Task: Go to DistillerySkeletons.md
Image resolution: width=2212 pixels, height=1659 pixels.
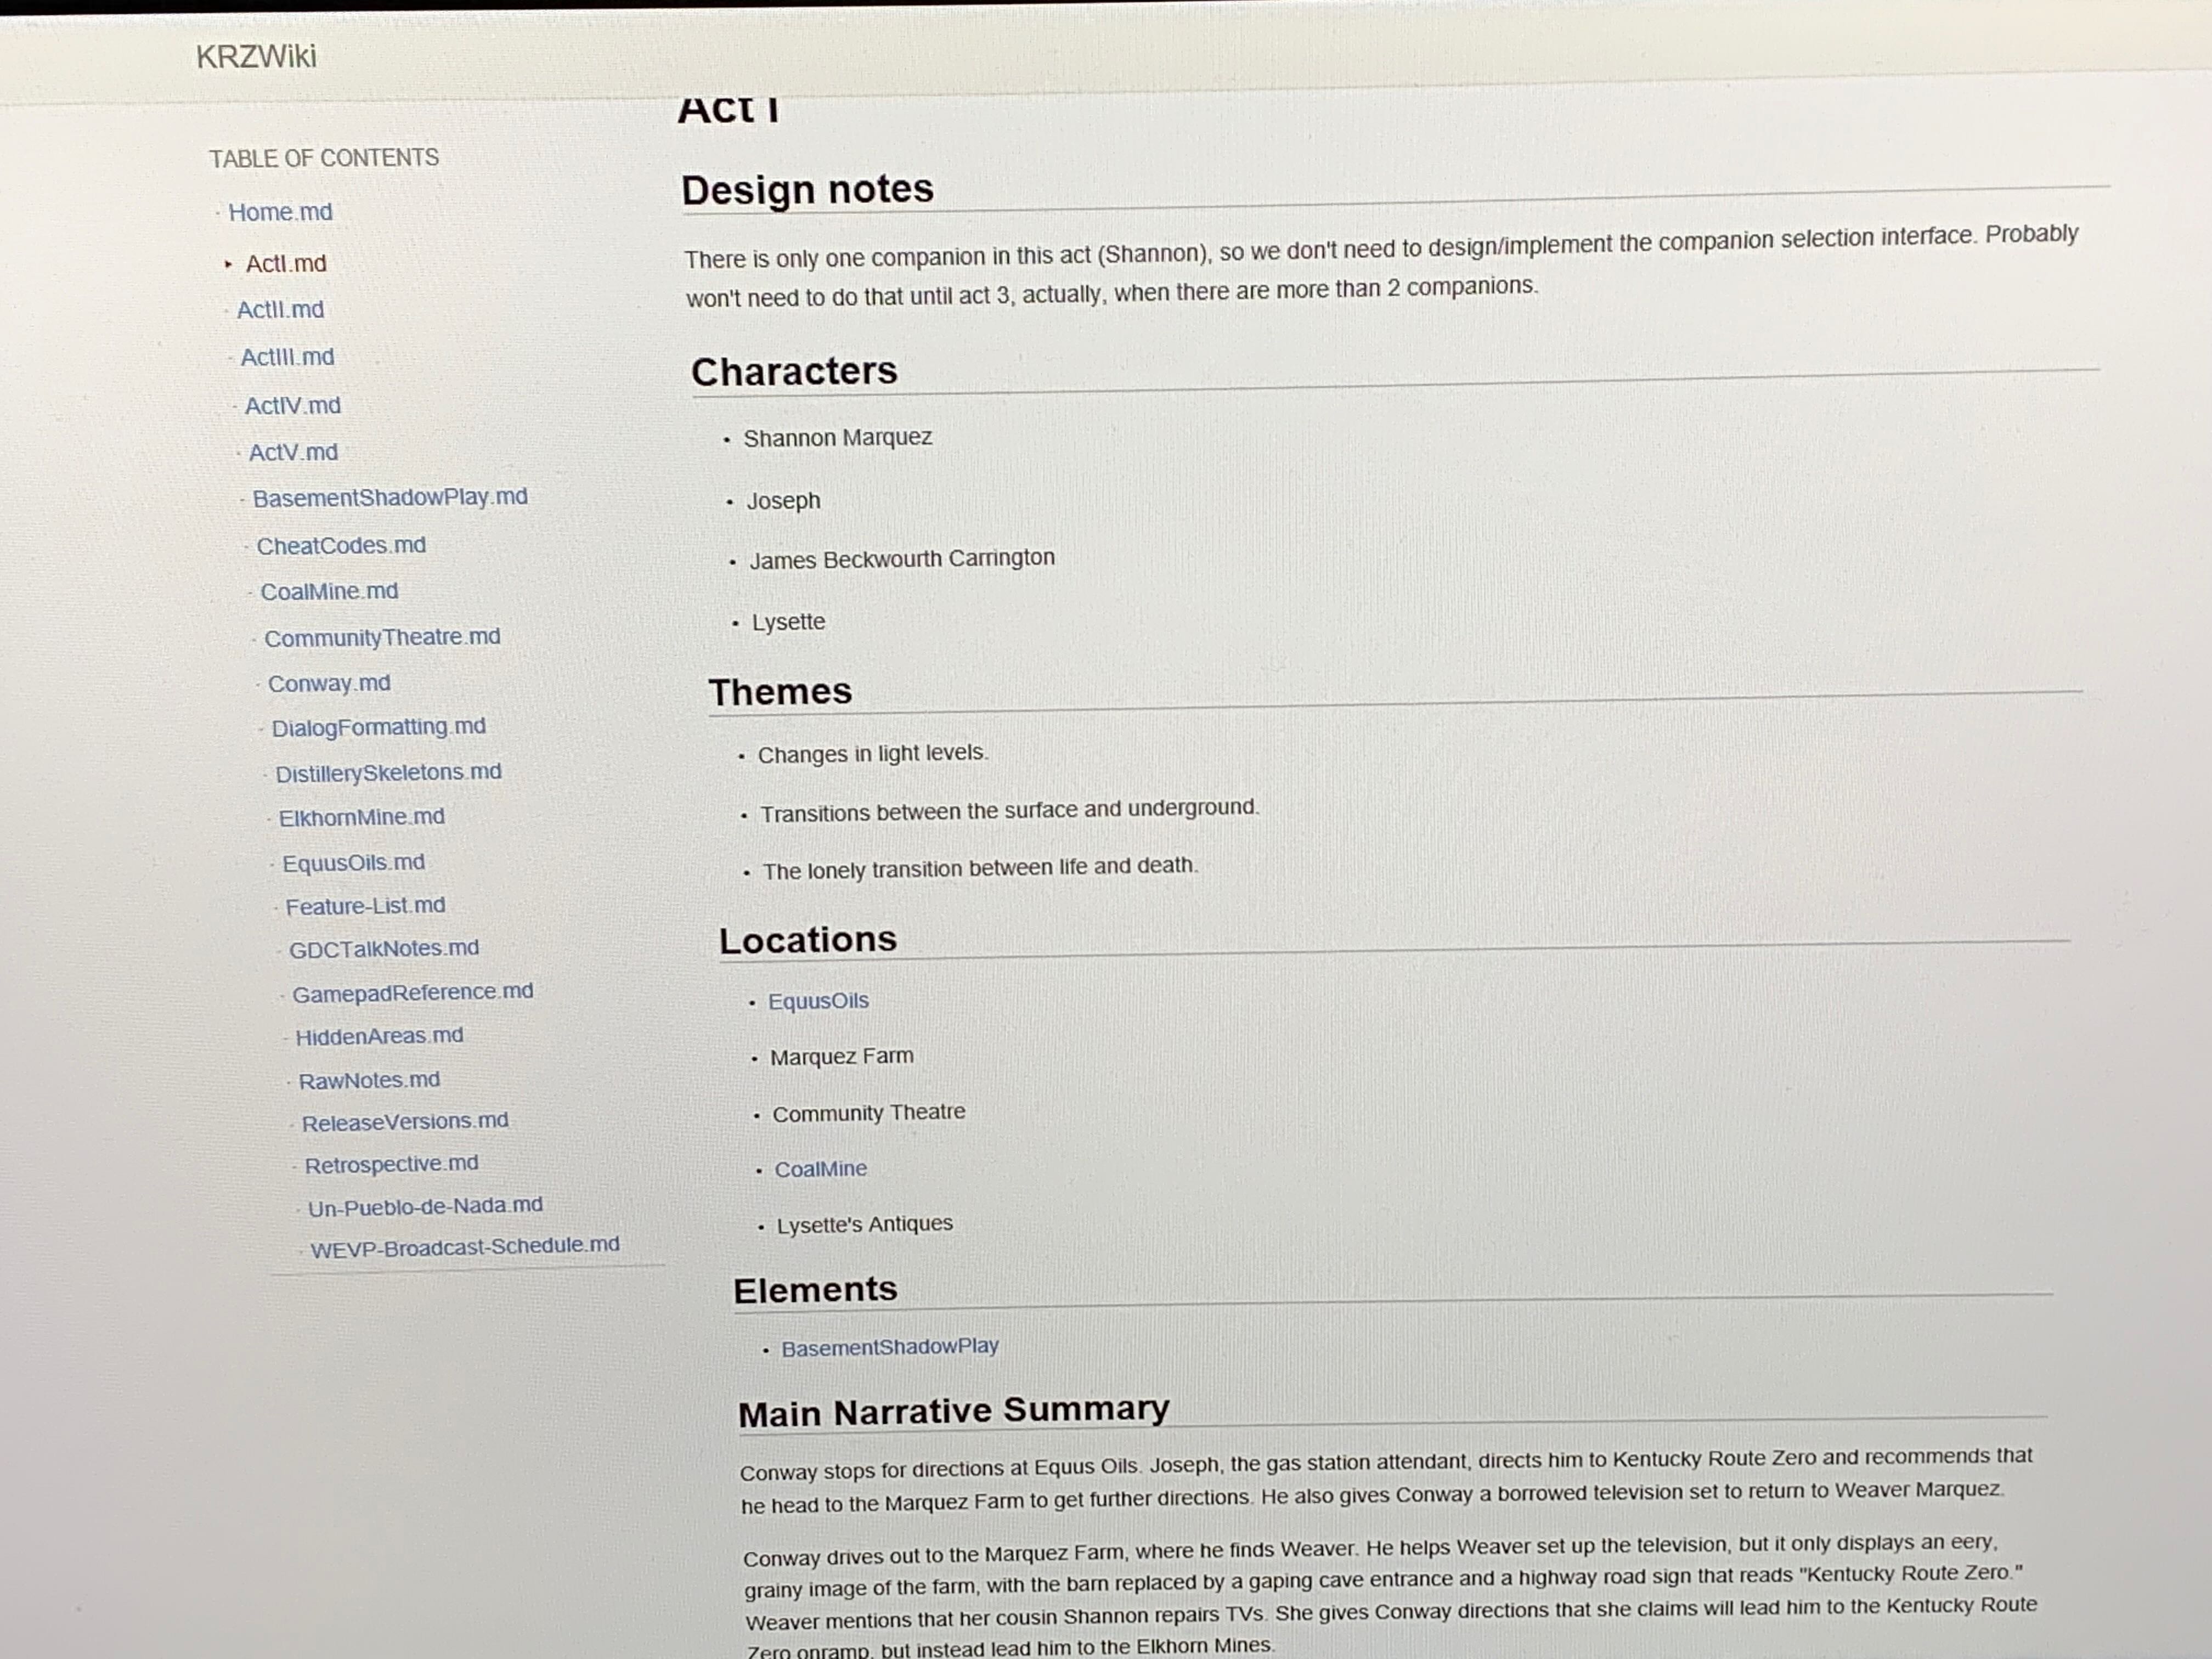Action: click(388, 772)
